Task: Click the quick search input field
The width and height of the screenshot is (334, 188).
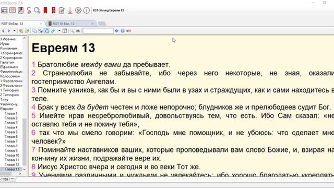Action: 98,31
